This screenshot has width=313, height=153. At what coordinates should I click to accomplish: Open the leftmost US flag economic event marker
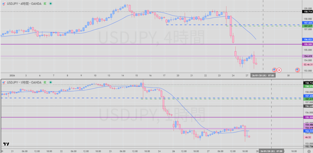pos(274,70)
